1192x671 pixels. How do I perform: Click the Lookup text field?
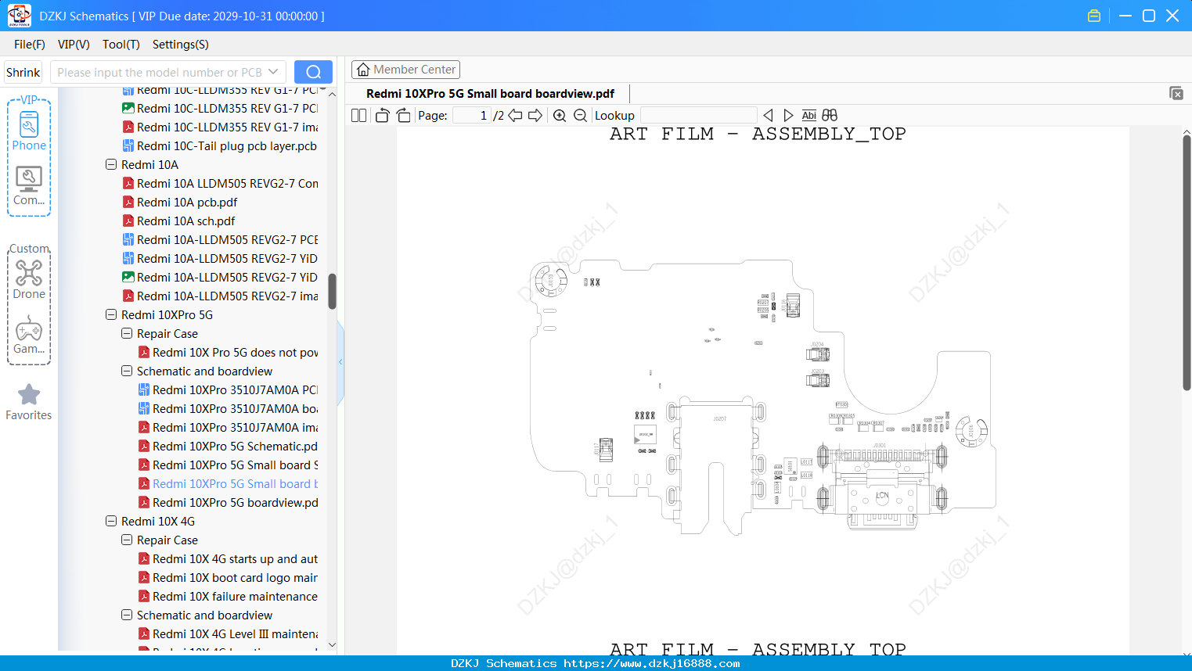click(x=698, y=116)
